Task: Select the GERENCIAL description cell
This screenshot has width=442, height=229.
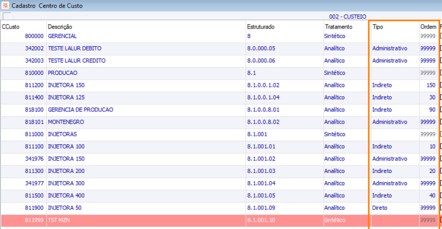Action: [62, 36]
